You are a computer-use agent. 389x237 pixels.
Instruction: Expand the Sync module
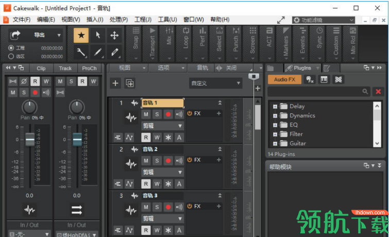pos(319,44)
